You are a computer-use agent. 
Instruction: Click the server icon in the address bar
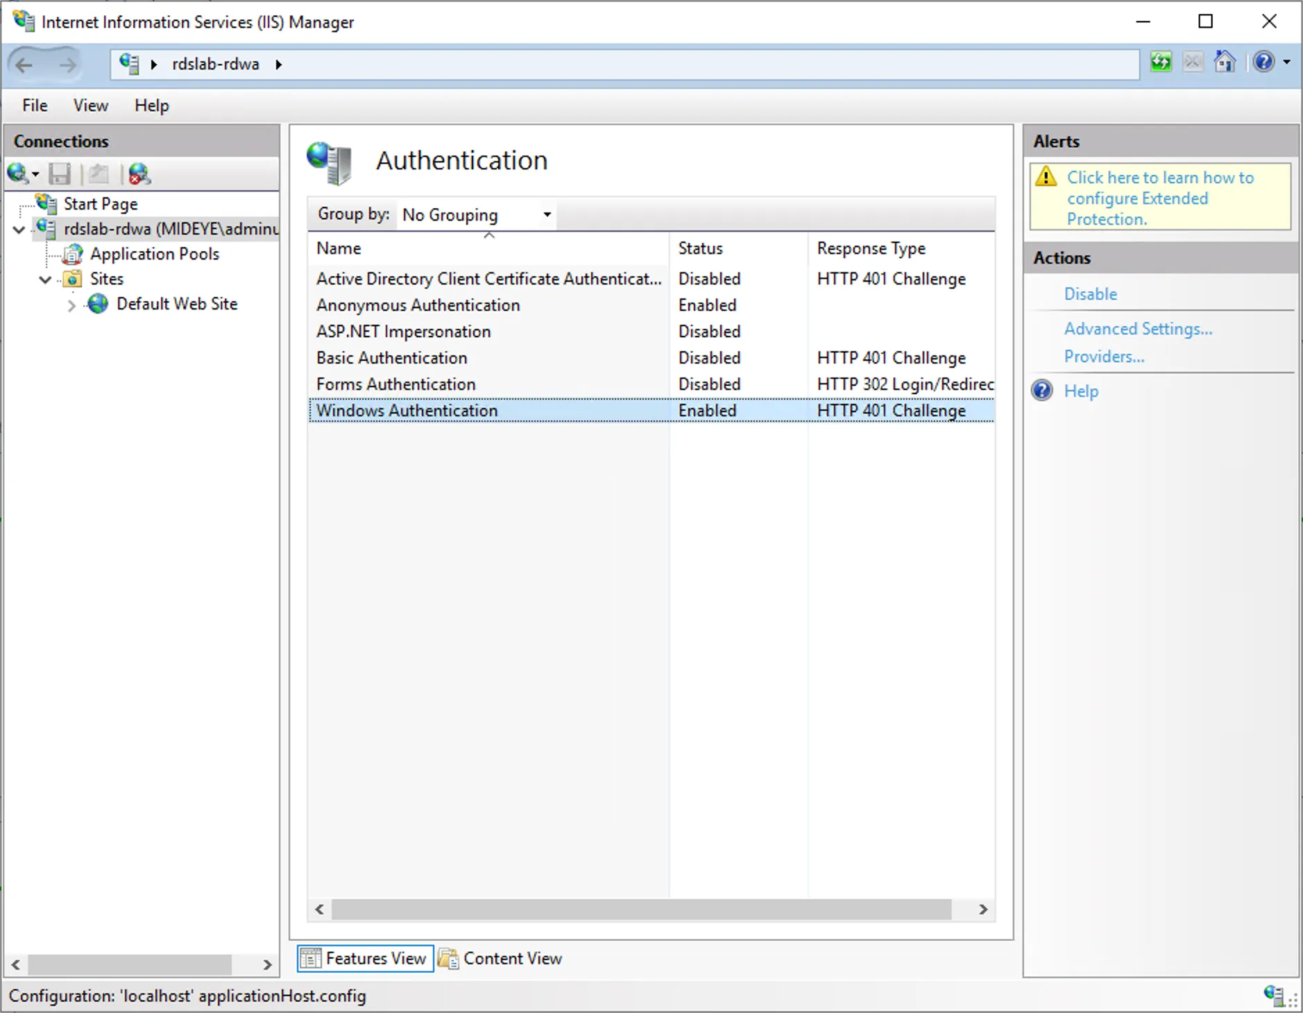128,64
